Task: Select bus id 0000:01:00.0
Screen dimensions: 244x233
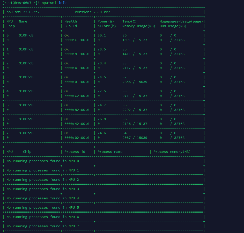Action: (77, 82)
